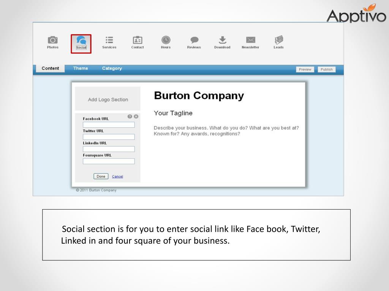Open the Leads icon
The width and height of the screenshot is (389, 291).
coord(279,40)
